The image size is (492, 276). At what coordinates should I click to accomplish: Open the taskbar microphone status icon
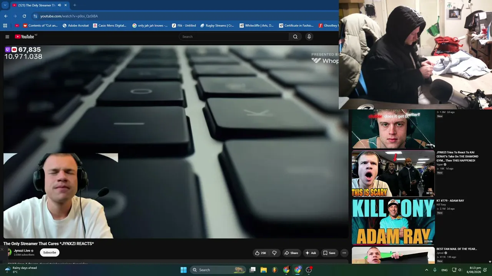point(435,270)
